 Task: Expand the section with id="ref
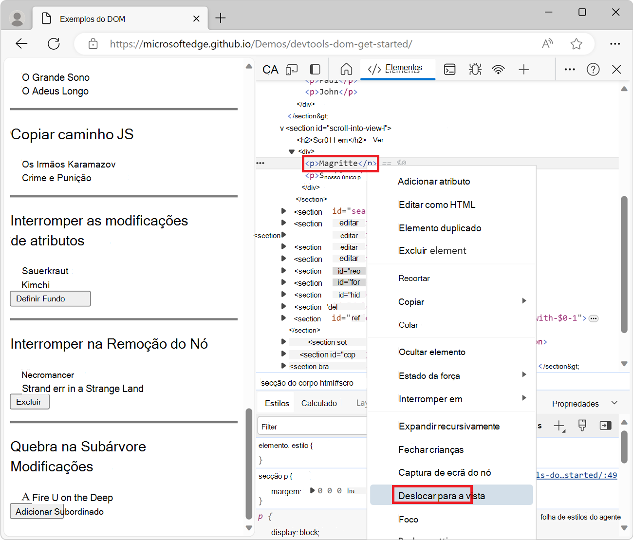283,318
